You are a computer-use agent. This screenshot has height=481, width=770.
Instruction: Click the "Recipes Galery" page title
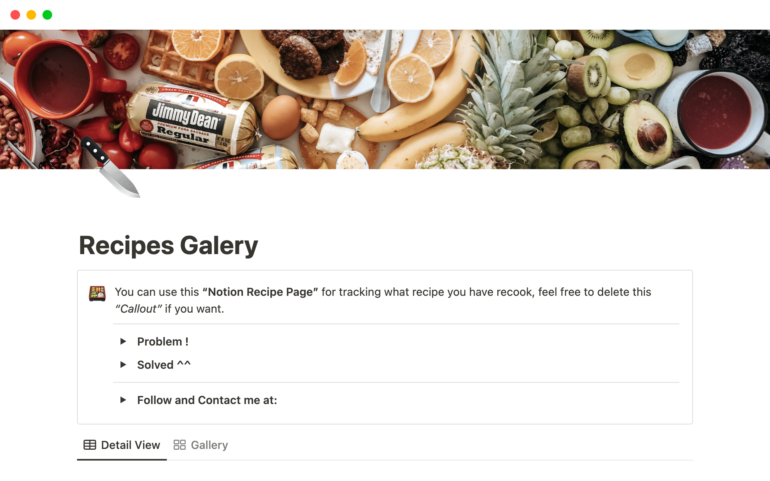coord(168,245)
